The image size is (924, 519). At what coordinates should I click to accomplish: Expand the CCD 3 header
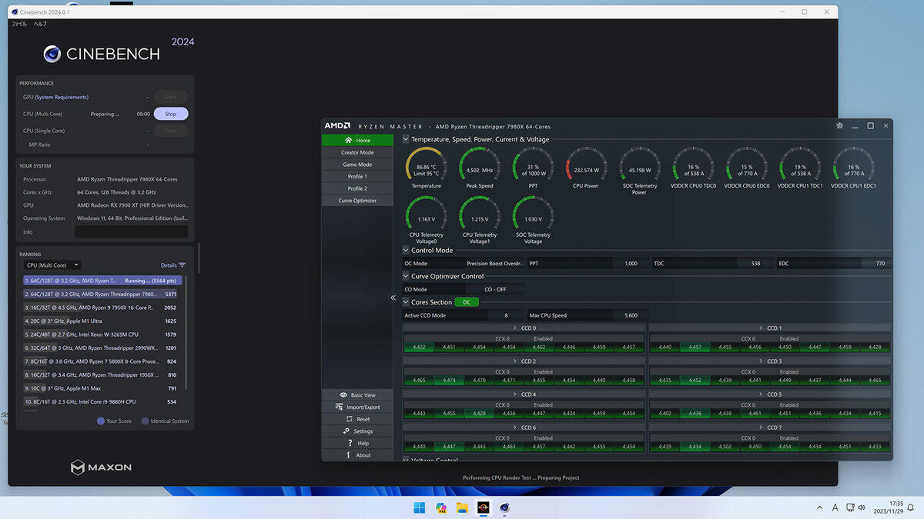pyautogui.click(x=770, y=361)
